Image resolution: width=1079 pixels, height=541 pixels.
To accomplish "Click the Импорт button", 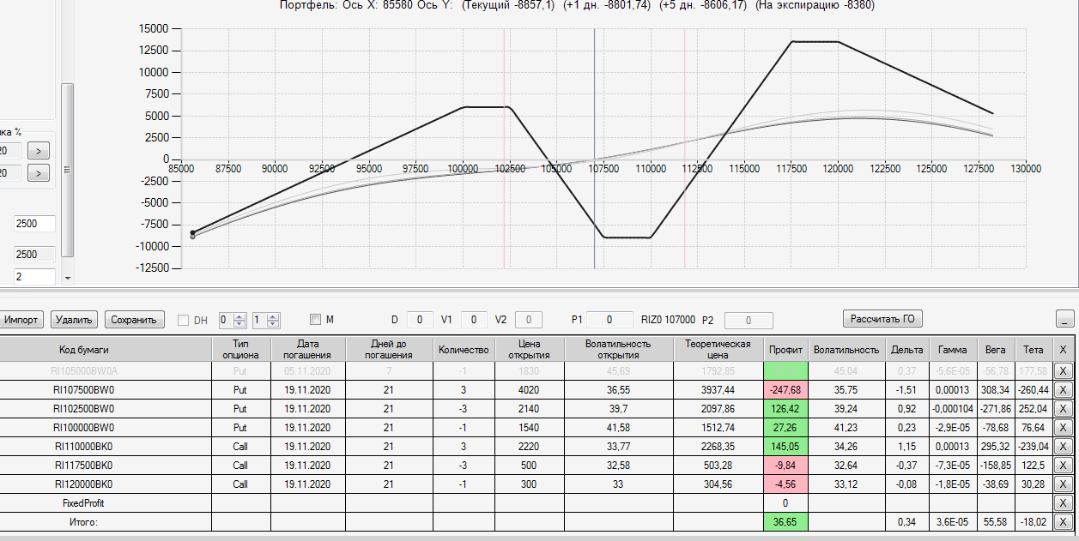I will pyautogui.click(x=21, y=320).
